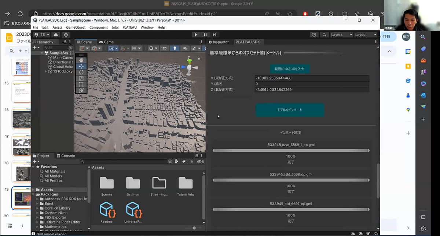Open the PLATEAU menu
The width and height of the screenshot is (440, 236).
click(129, 27)
